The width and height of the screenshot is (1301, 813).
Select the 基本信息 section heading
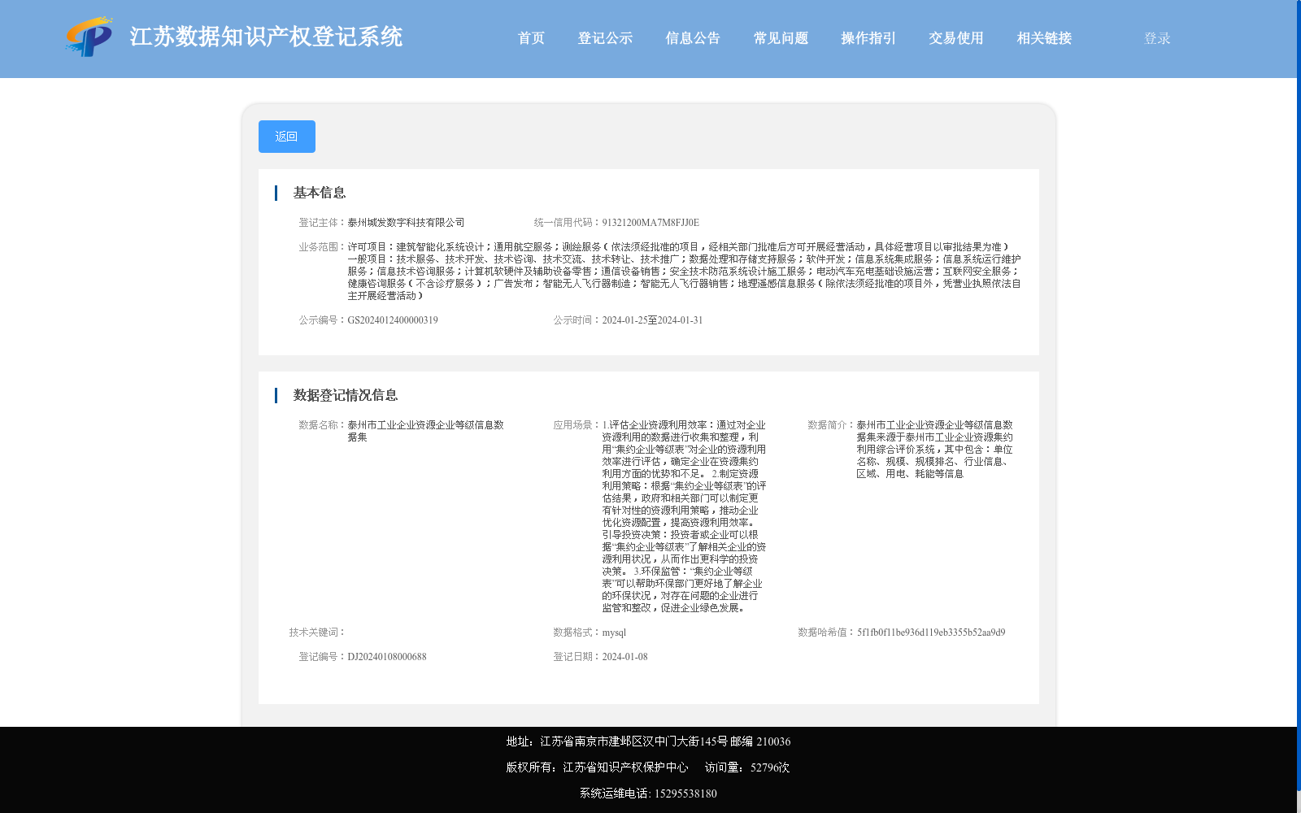[320, 193]
